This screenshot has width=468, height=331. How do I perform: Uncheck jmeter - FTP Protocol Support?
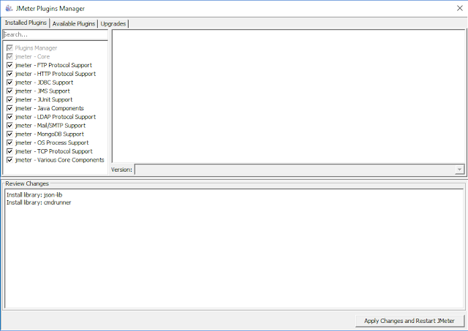(10, 65)
